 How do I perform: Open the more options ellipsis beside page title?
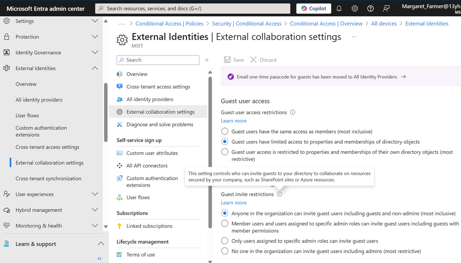(x=354, y=37)
